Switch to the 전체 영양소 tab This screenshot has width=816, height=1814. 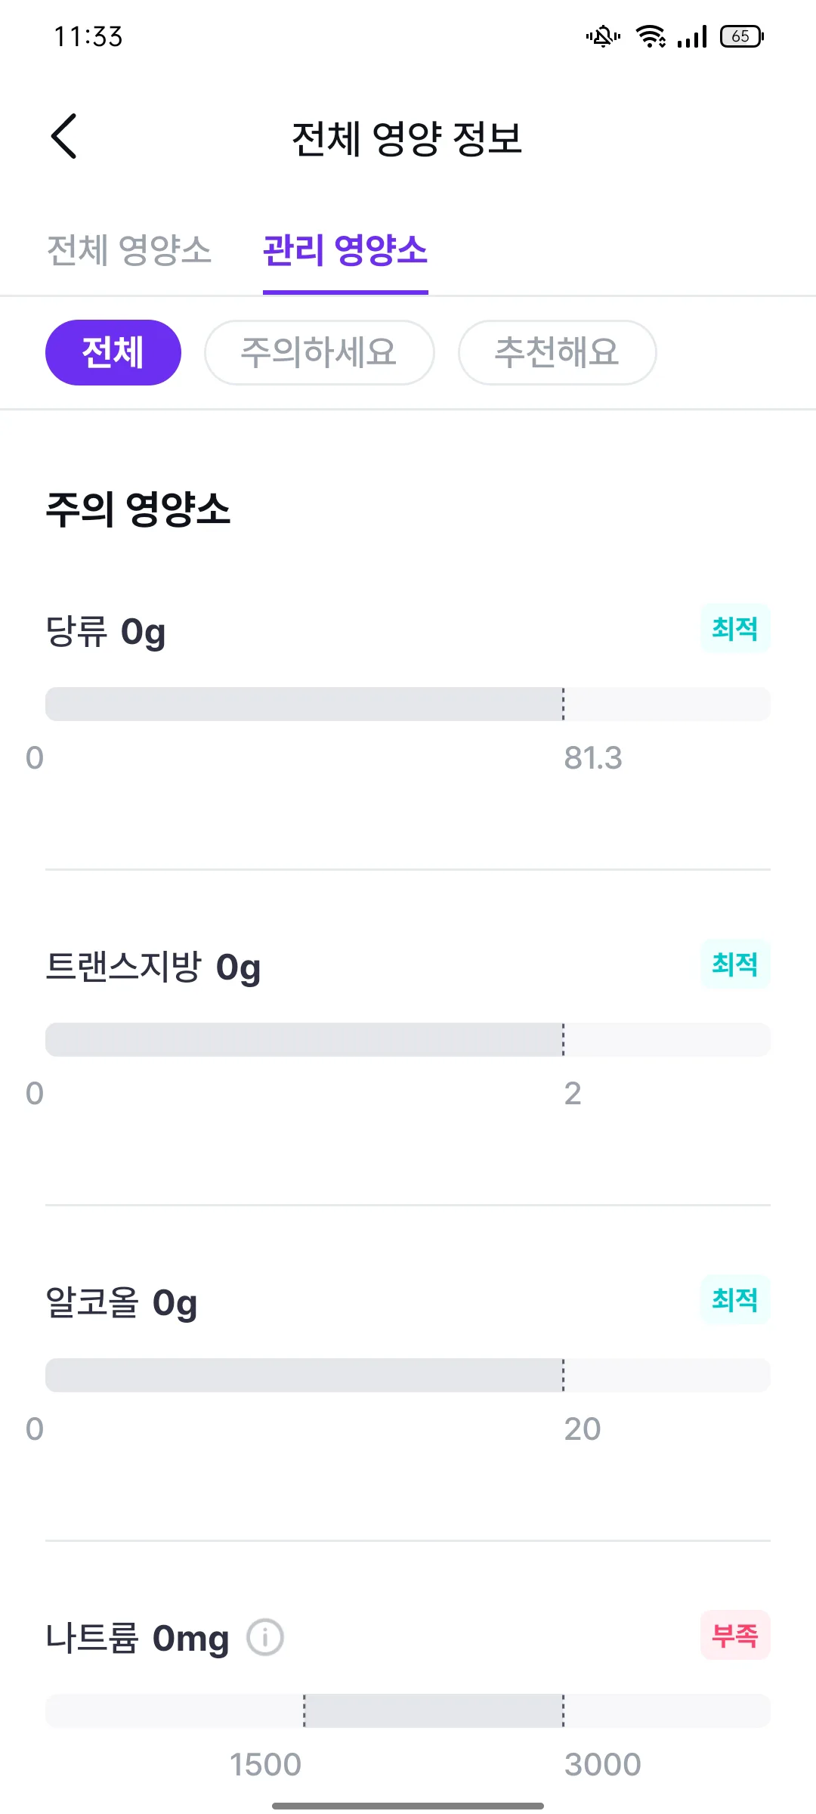pos(129,250)
